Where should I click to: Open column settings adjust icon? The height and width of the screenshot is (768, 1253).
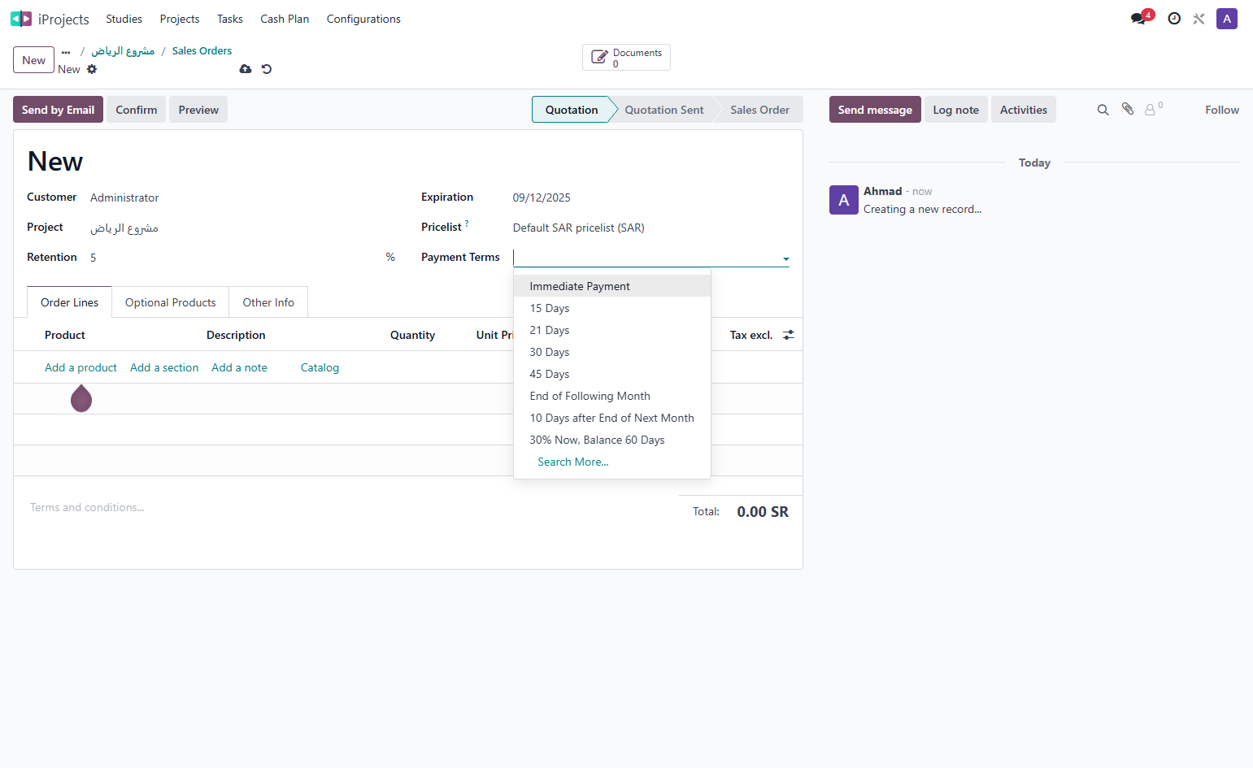tap(789, 335)
